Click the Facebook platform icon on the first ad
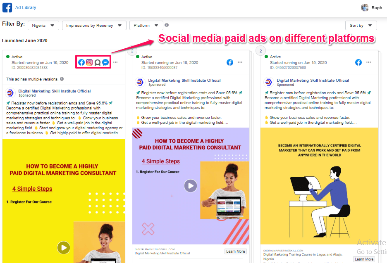This screenshot has width=387, height=263. point(81,62)
